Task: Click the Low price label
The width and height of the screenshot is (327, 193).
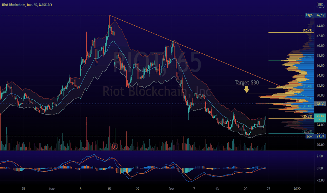Action: 310,136
